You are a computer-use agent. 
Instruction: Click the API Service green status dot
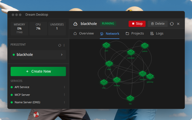click(x=12, y=87)
